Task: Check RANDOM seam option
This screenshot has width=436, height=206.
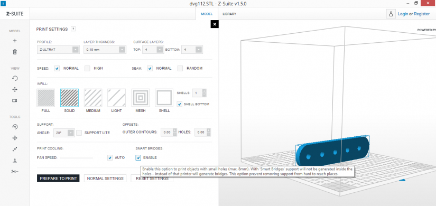Action: (x=180, y=68)
